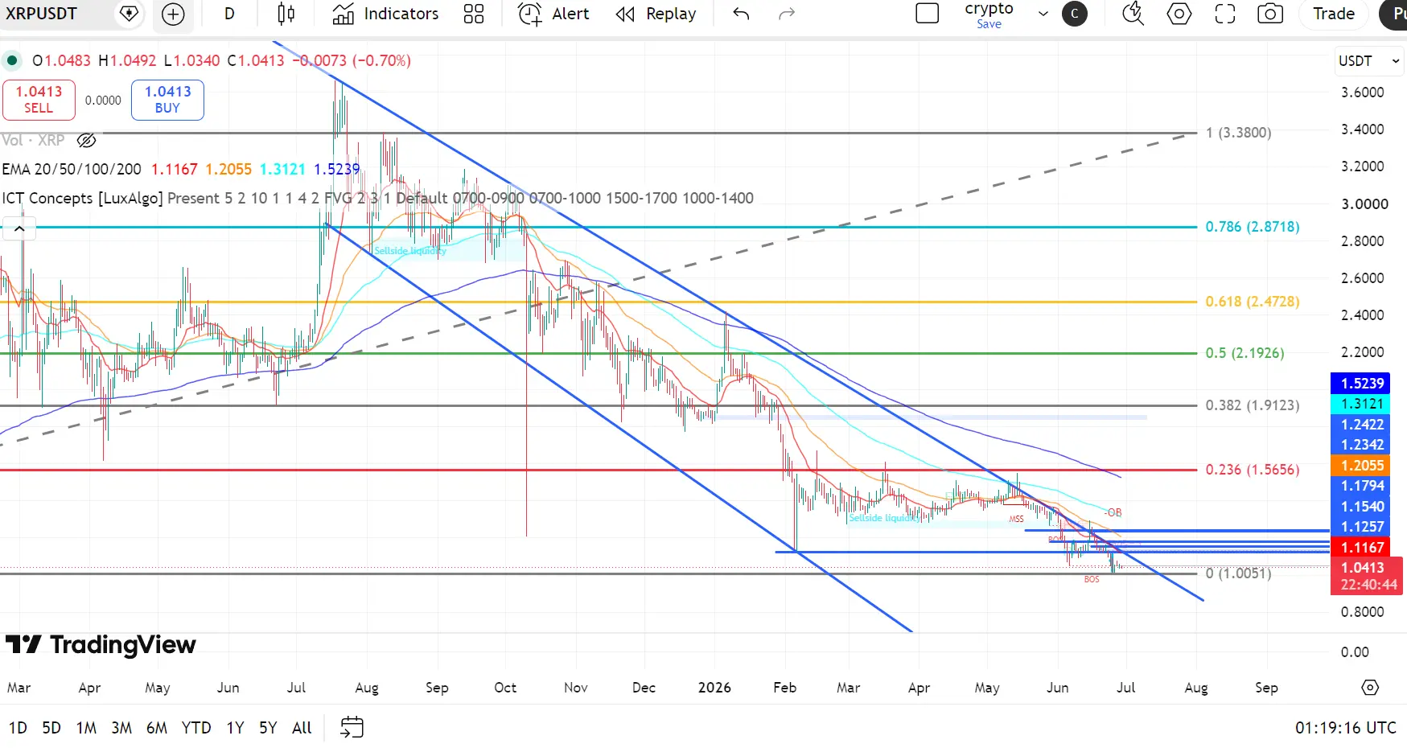Screen dimensions: 1407x748
Task: Create a new Alert
Action: 553,14
